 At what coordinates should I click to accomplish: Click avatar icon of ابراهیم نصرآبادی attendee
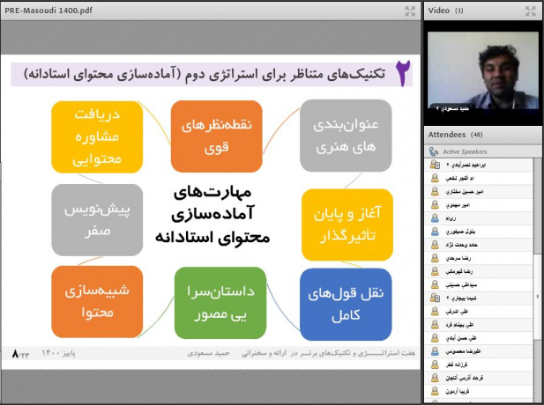click(435, 165)
